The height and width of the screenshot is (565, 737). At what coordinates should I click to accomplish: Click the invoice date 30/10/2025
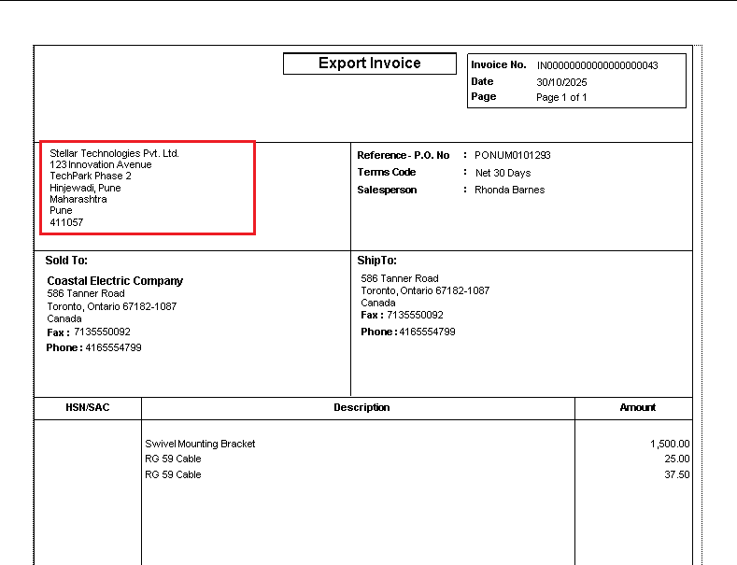coord(561,82)
